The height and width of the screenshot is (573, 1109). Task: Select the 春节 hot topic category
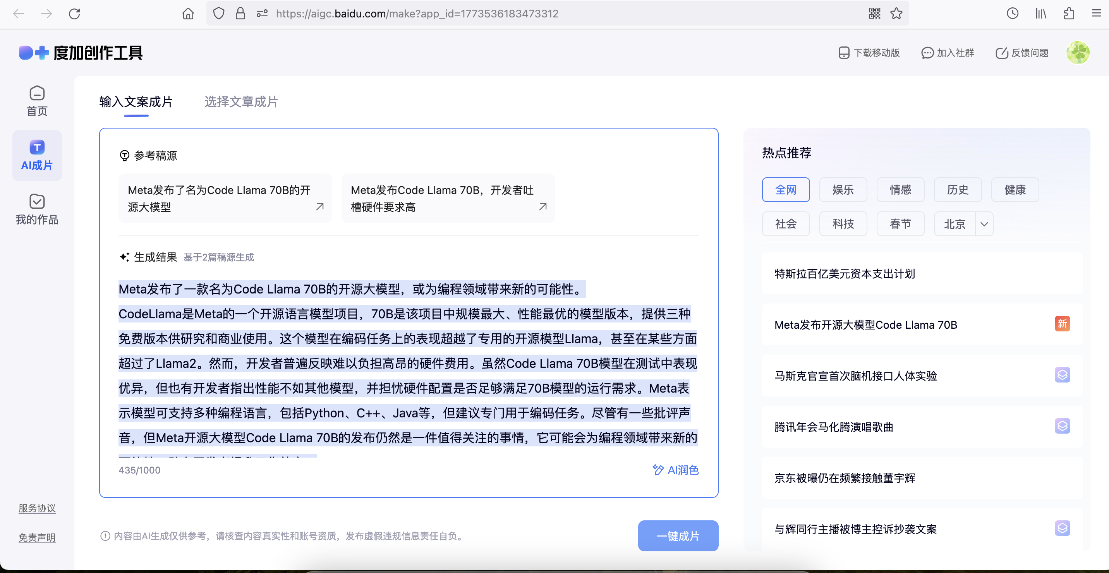[x=900, y=224]
